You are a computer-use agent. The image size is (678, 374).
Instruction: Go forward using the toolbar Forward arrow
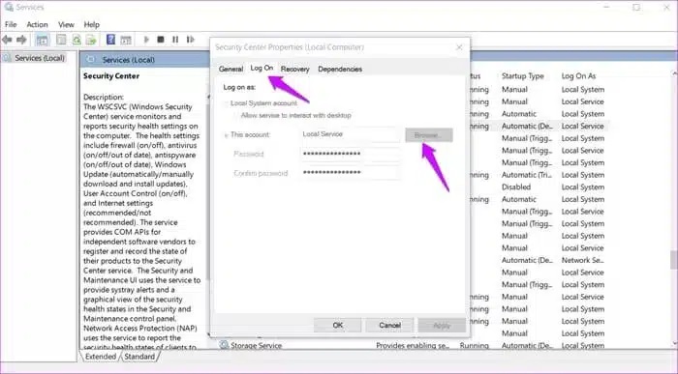21,40
